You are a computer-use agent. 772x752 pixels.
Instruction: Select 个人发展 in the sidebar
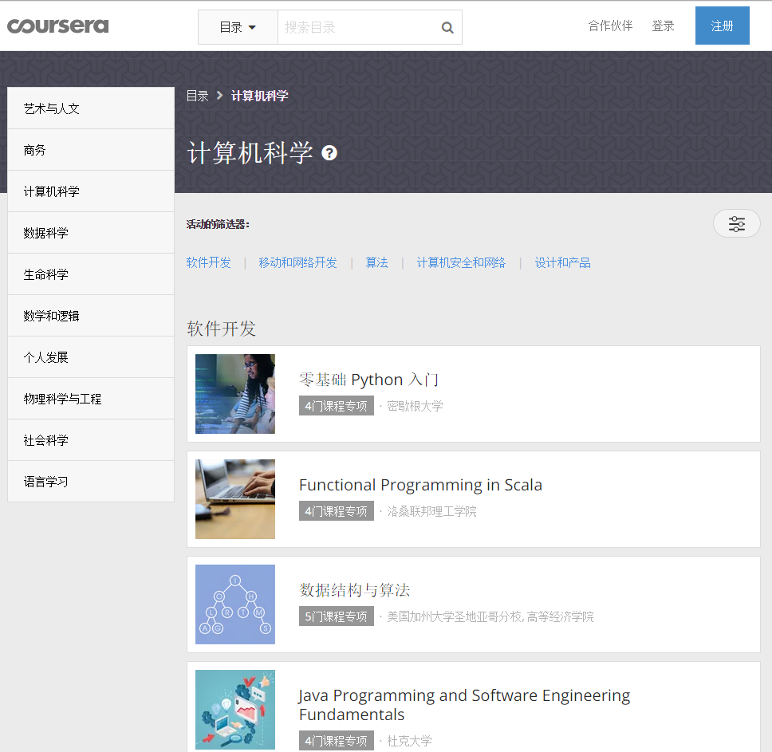tap(91, 357)
